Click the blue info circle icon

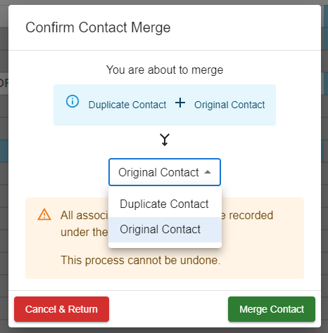pyautogui.click(x=72, y=101)
